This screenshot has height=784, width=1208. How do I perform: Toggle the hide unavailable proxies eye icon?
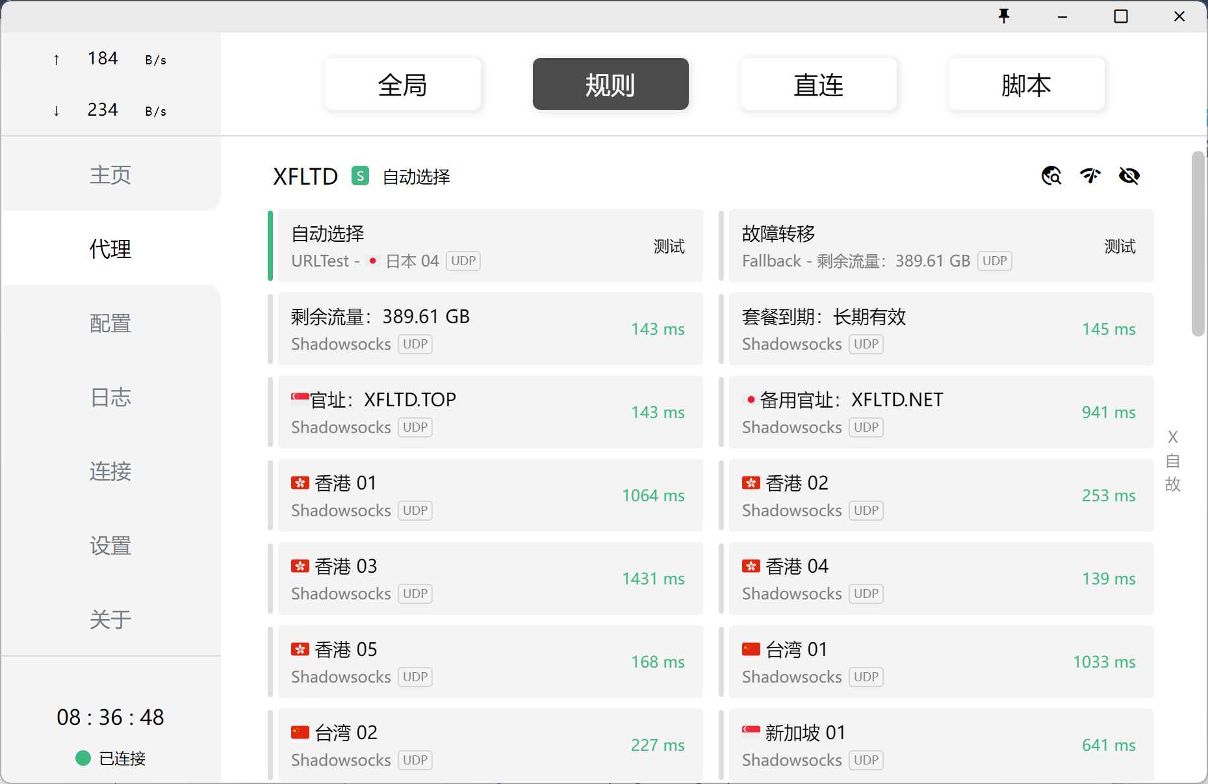tap(1129, 176)
